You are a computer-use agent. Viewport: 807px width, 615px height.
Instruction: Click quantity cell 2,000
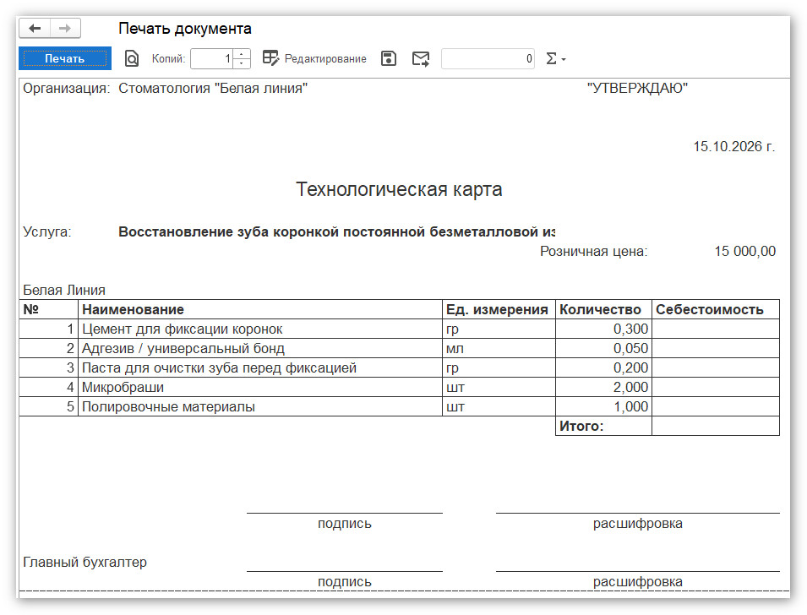[x=603, y=387]
